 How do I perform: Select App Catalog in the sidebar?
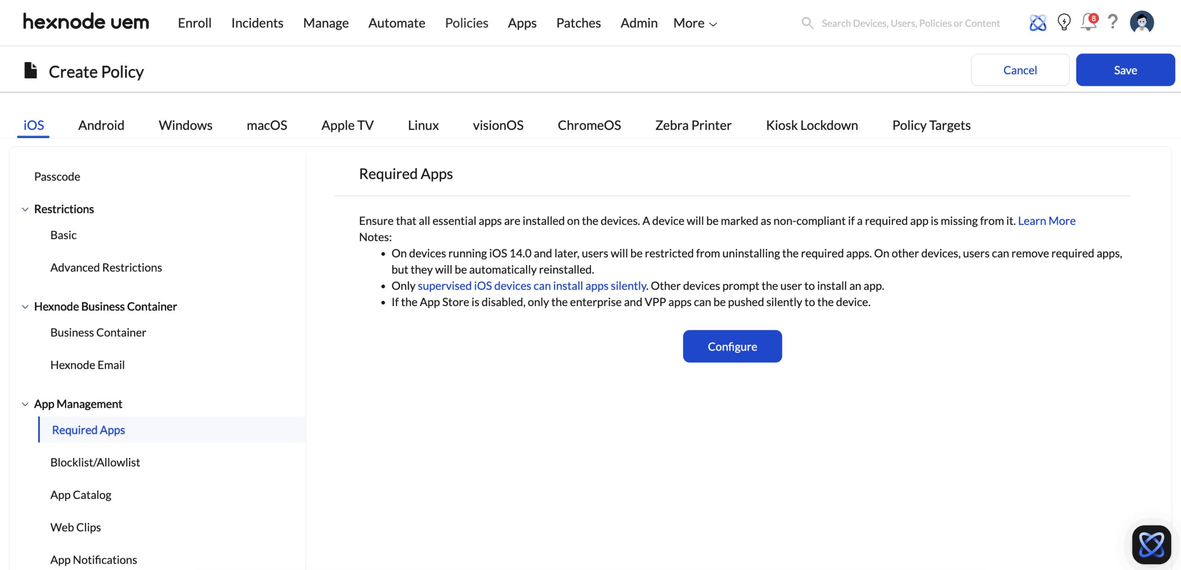[x=81, y=495]
